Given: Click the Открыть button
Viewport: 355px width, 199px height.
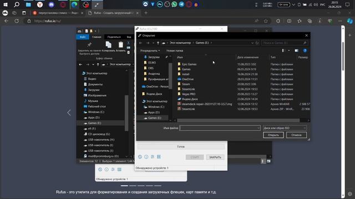Looking at the screenshot, I should [x=273, y=135].
